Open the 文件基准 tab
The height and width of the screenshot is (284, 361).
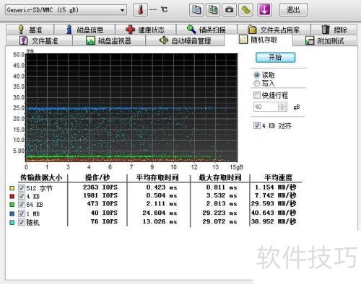tap(39, 40)
